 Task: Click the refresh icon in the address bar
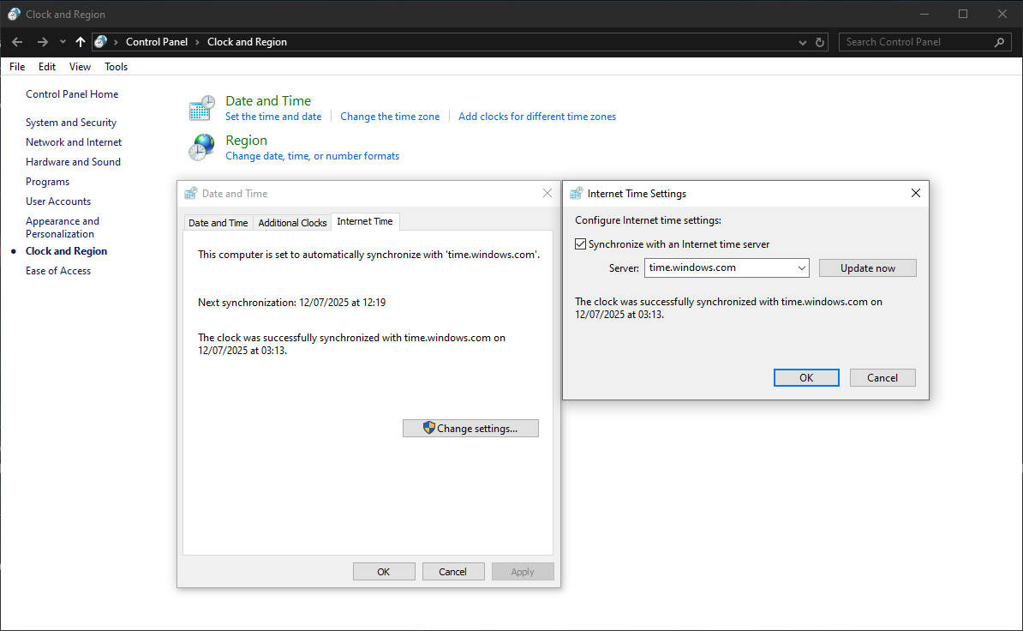(x=819, y=41)
